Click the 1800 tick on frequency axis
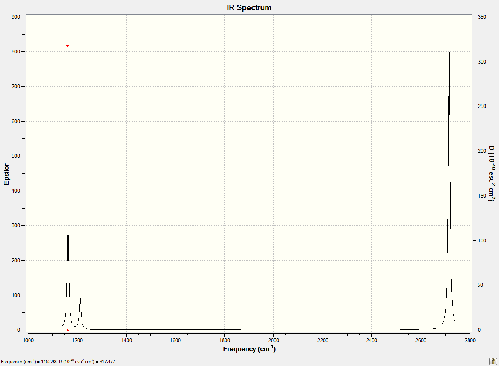The image size is (499, 366). click(224, 340)
